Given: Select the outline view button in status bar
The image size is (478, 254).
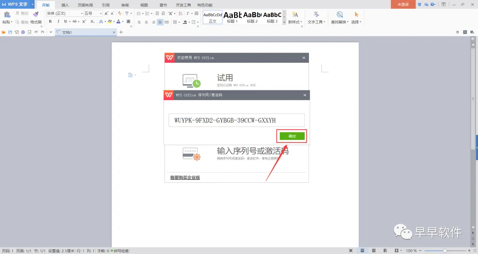Looking at the screenshot, I should 374,250.
